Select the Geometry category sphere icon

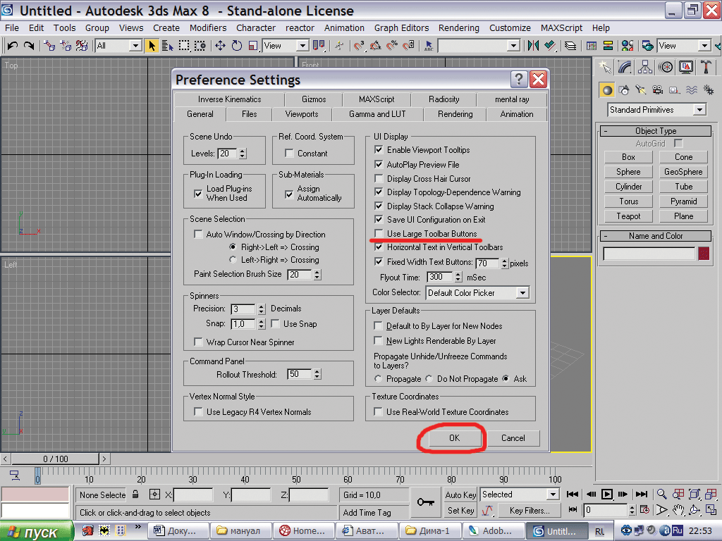(607, 90)
